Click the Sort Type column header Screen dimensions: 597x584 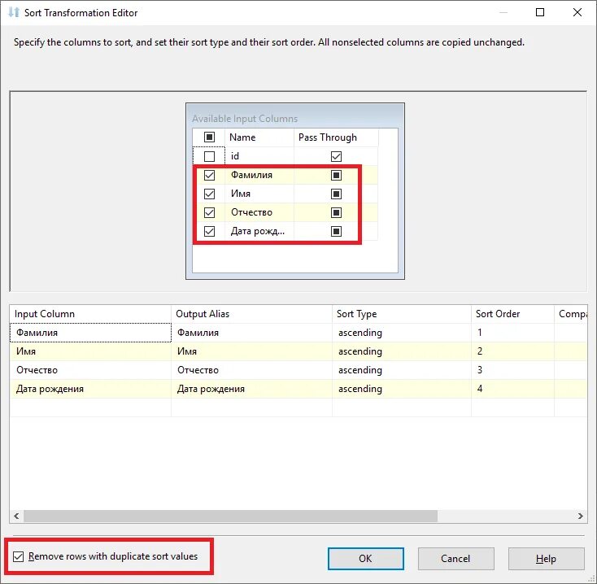[401, 314]
